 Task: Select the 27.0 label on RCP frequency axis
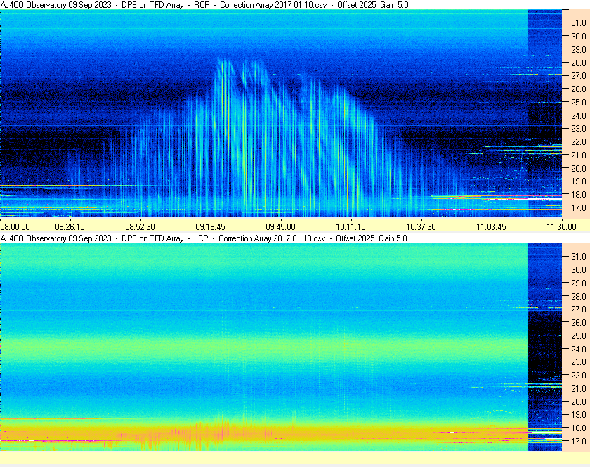(x=579, y=76)
